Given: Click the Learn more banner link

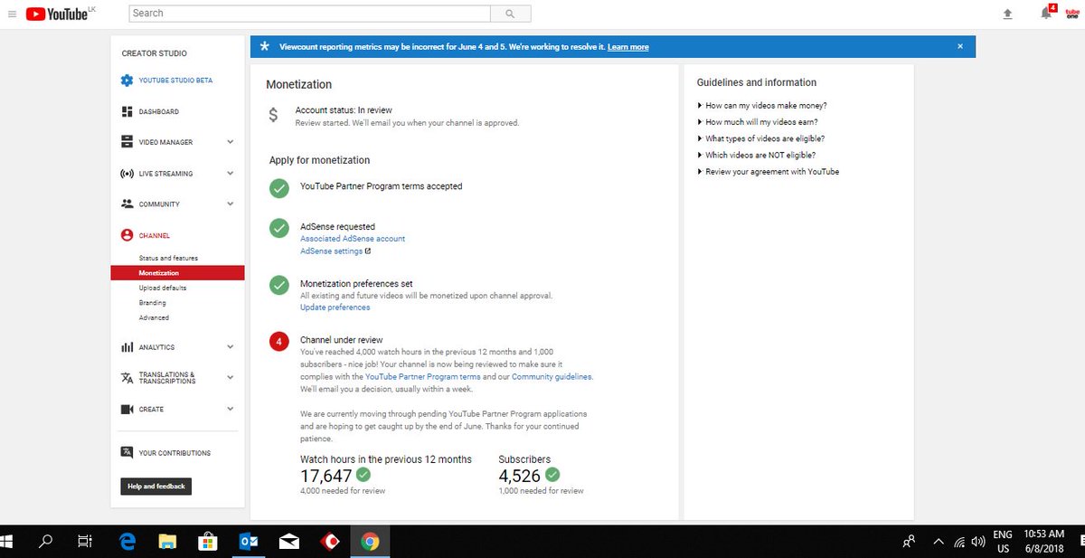Looking at the screenshot, I should pyautogui.click(x=627, y=47).
